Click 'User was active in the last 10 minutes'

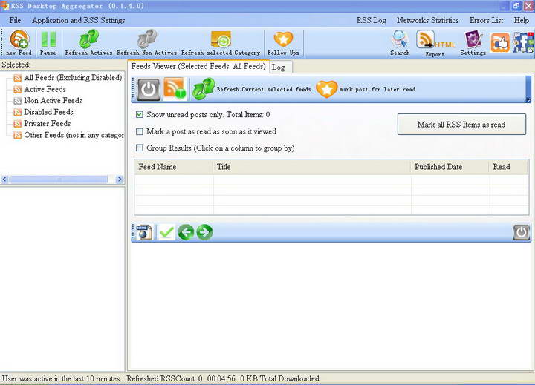(x=62, y=378)
